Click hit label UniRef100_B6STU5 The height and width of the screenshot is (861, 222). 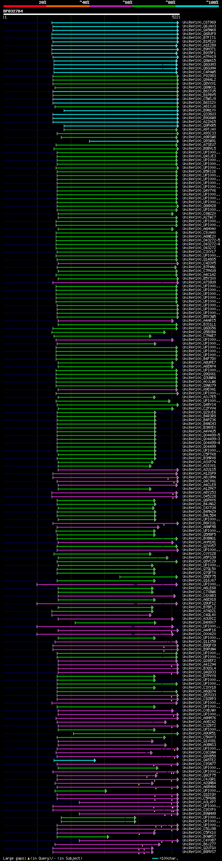pos(199,91)
